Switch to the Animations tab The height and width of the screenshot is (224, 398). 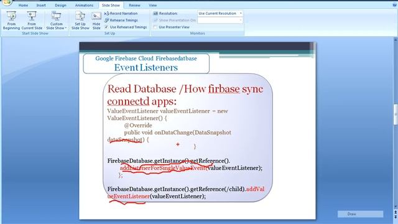84,6
